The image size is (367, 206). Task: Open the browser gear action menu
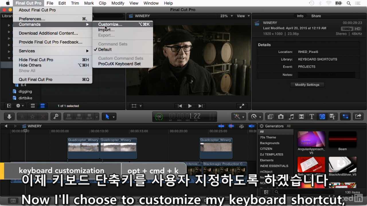point(20,106)
